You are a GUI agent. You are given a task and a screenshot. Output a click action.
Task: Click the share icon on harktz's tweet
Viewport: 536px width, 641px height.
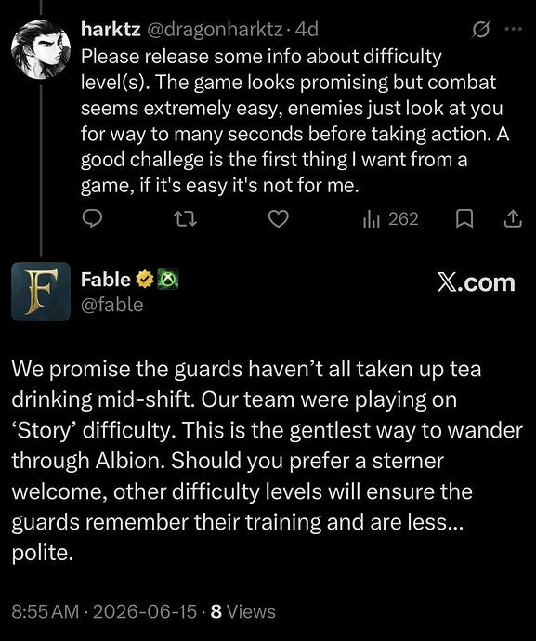pyautogui.click(x=513, y=219)
